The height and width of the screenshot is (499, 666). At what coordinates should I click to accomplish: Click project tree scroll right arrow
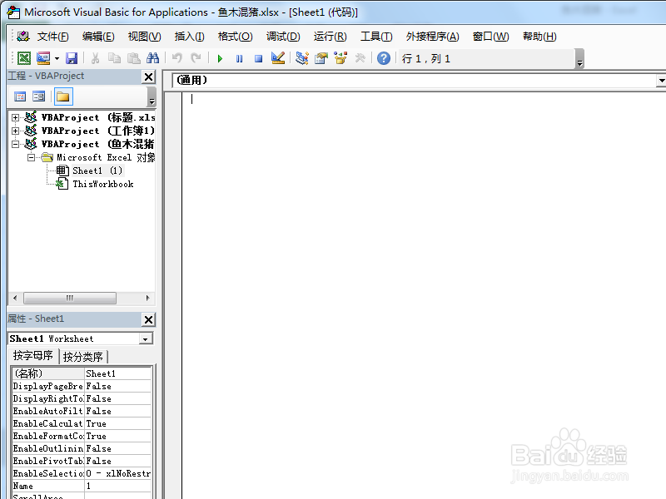(x=147, y=298)
